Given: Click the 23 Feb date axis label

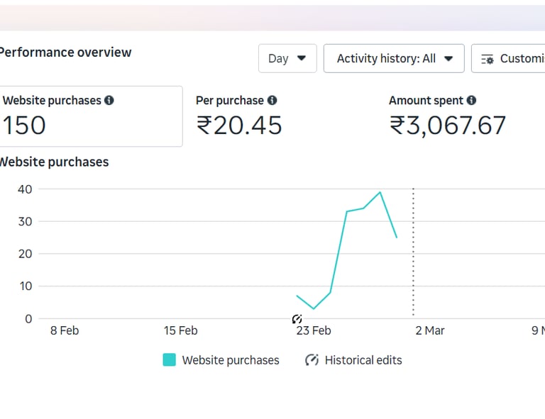Looking at the screenshot, I should (314, 330).
